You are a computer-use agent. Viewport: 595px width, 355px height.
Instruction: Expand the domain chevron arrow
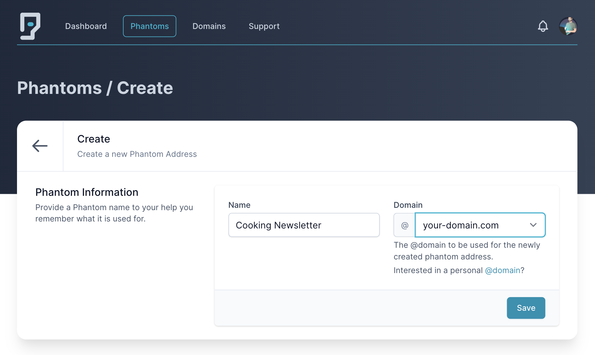(533, 225)
